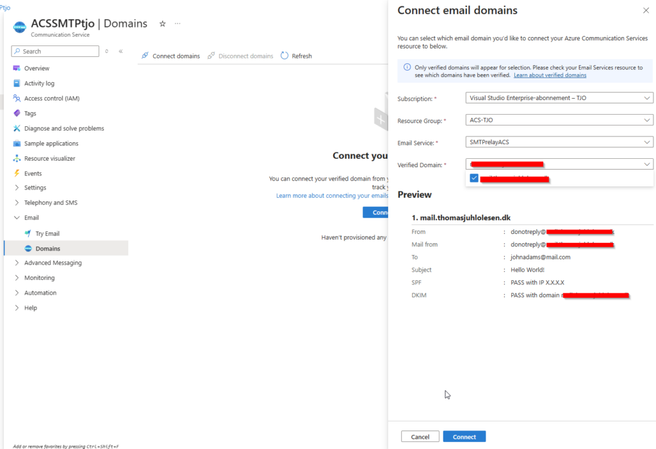
Task: Open Learn about verified domains link
Action: click(550, 76)
